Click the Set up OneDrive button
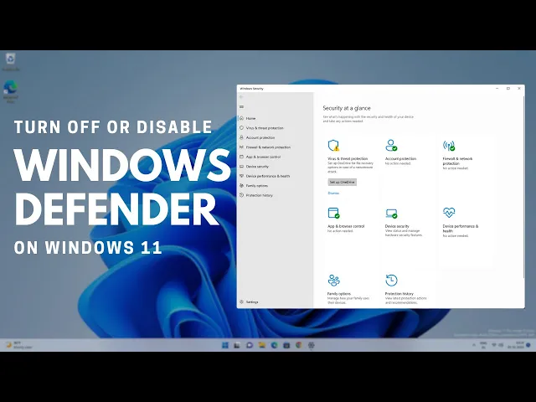The image size is (536, 402). [x=343, y=183]
